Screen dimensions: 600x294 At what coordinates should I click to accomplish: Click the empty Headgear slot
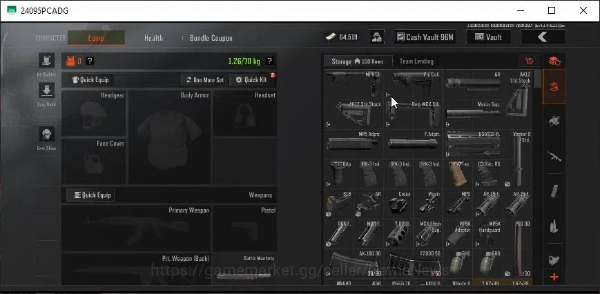94,113
